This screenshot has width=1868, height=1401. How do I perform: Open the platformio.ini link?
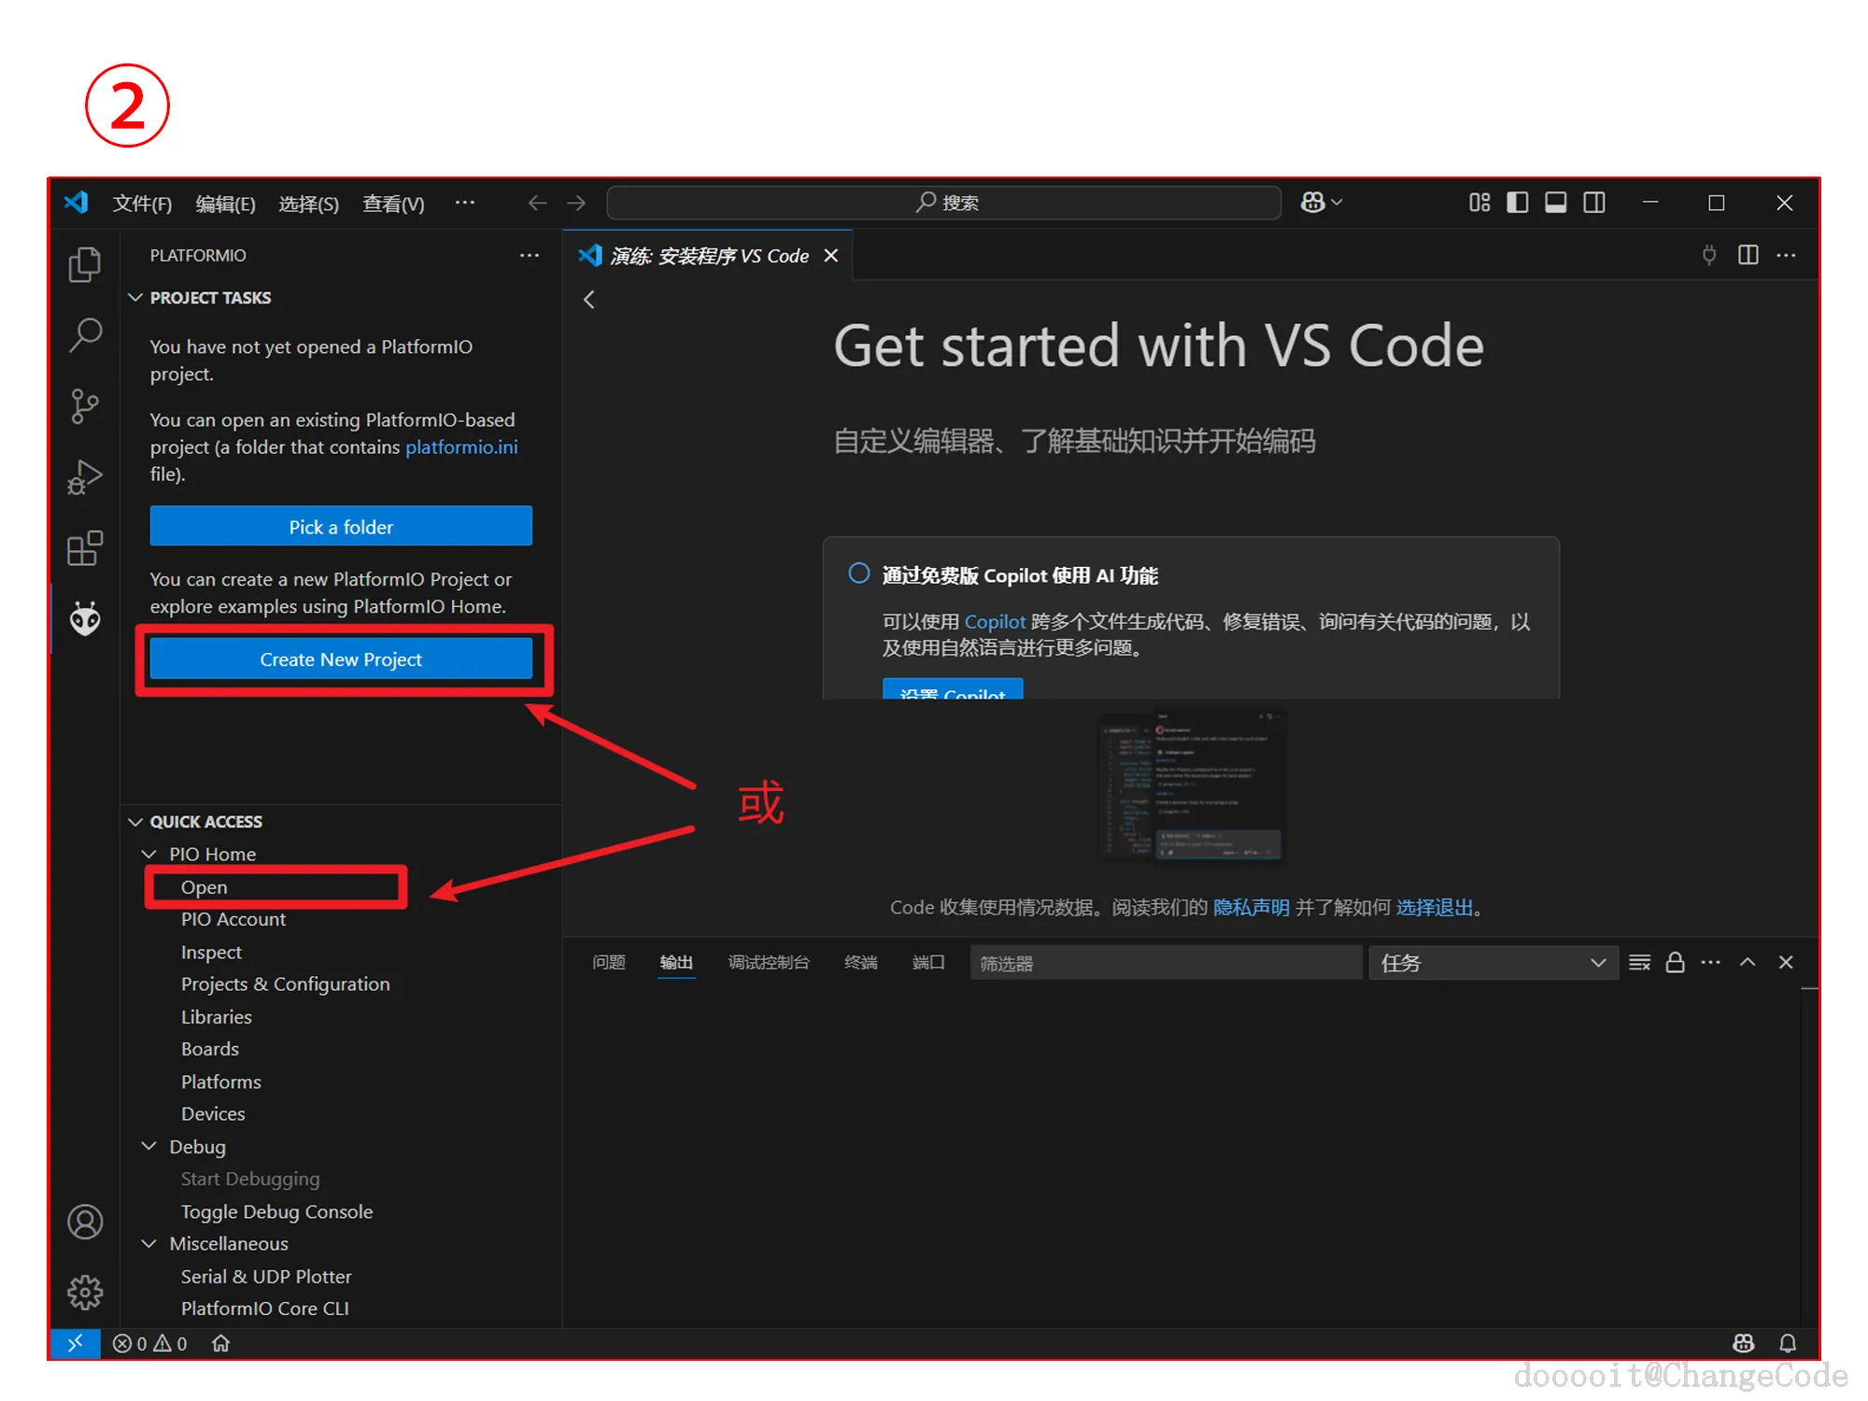coord(461,447)
